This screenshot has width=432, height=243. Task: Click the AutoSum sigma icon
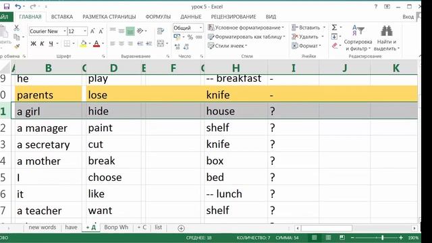334,27
